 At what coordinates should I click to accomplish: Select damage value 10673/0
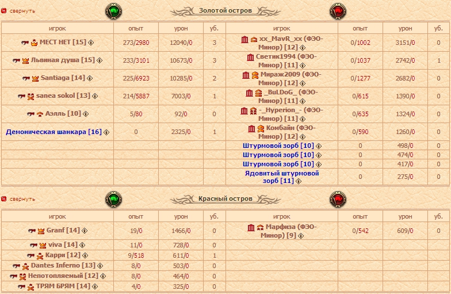181,60
